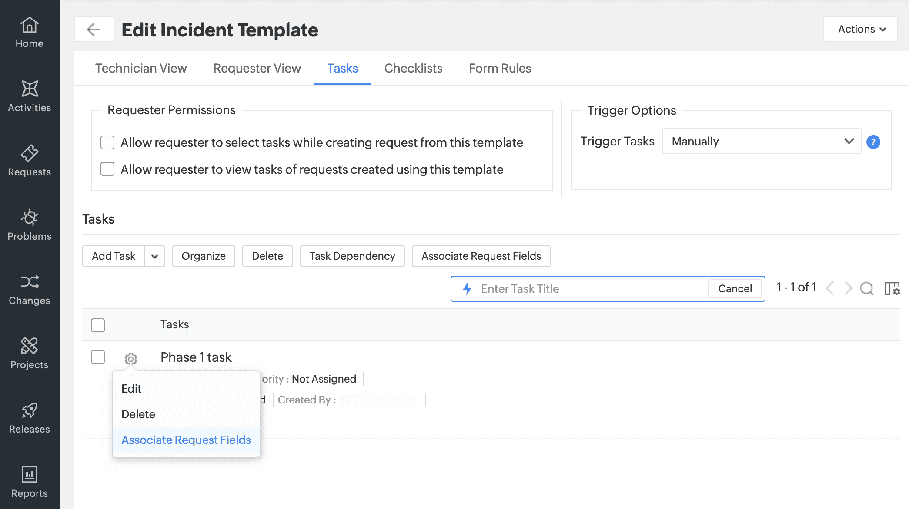The width and height of the screenshot is (909, 509).
Task: Click the task list search magnifier icon
Action: click(866, 288)
